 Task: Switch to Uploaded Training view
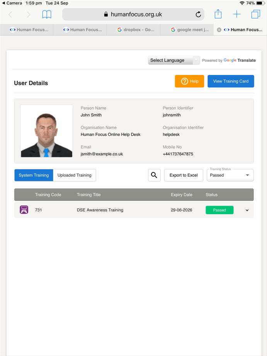click(x=74, y=175)
